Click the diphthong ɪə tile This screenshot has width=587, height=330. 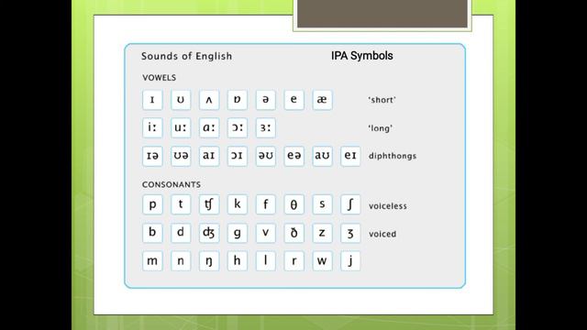152,156
